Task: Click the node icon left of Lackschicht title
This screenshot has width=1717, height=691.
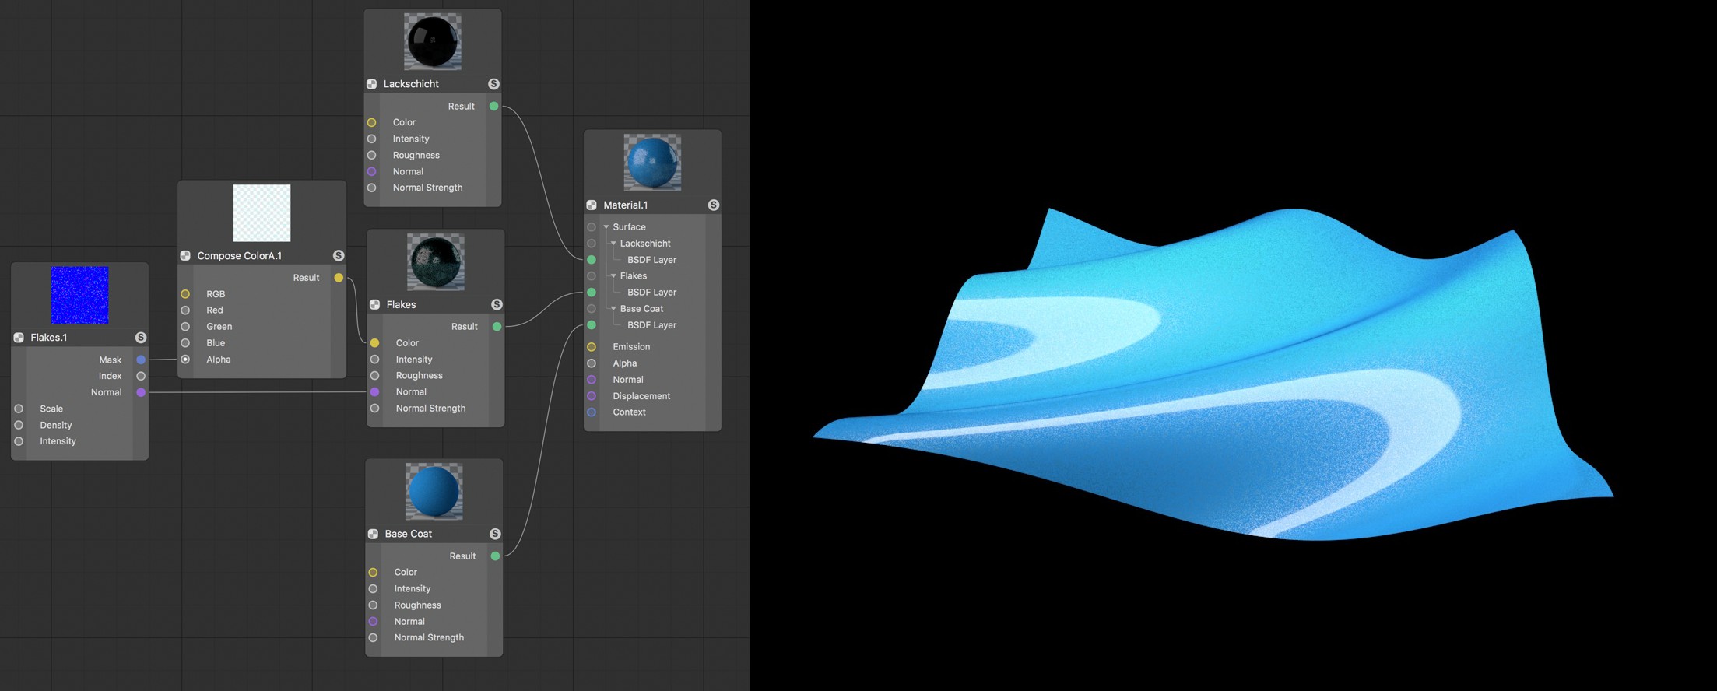Action: tap(372, 84)
